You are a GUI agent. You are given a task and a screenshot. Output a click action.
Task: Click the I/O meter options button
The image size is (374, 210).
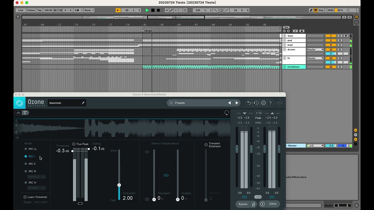(258, 113)
